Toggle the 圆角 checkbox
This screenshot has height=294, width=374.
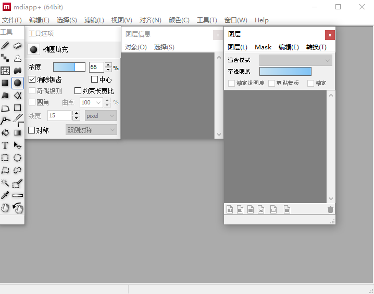tap(32, 102)
